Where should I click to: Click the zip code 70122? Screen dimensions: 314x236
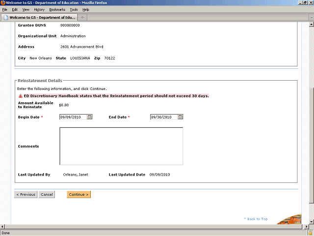[x=109, y=58]
